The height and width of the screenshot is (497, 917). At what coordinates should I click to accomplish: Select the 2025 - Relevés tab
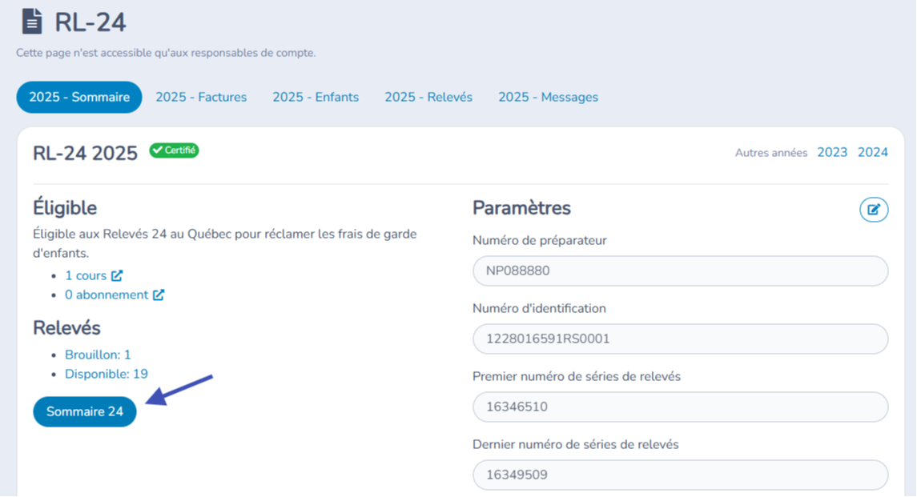pos(428,97)
